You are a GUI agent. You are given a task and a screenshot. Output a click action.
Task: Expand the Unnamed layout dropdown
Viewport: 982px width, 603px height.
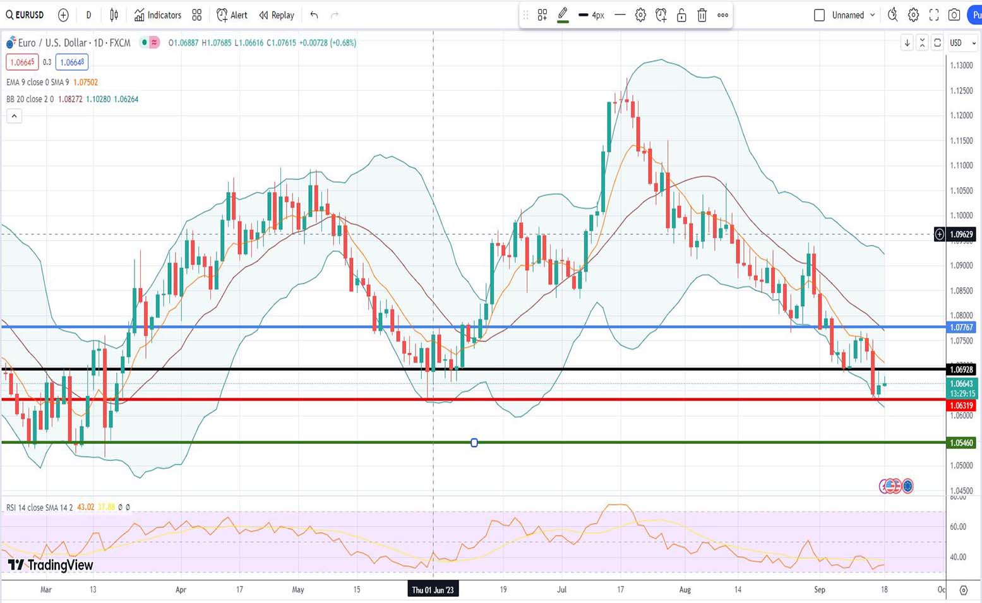pos(873,15)
